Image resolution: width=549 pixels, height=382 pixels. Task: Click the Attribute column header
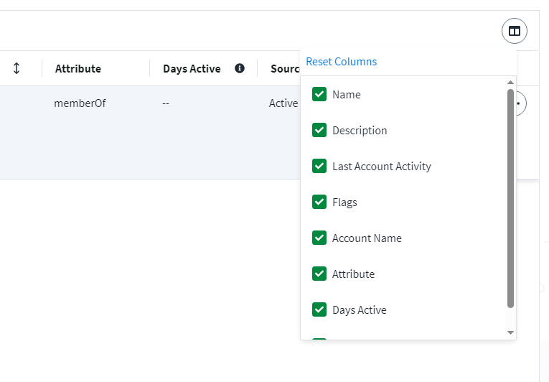coord(78,69)
